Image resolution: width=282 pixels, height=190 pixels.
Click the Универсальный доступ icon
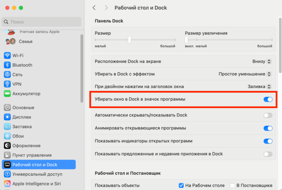(x=7, y=174)
